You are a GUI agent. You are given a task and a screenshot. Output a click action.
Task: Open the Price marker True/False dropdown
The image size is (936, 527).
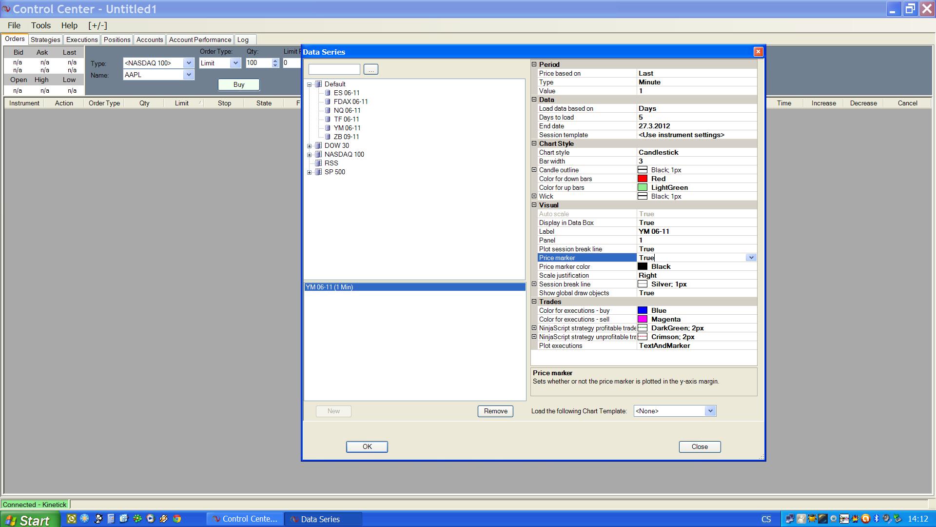(x=751, y=258)
